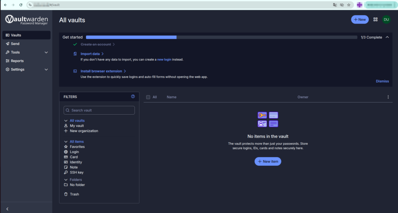The image size is (398, 213).
Task: Click the browser bookmark star icon
Action: click(349, 5)
